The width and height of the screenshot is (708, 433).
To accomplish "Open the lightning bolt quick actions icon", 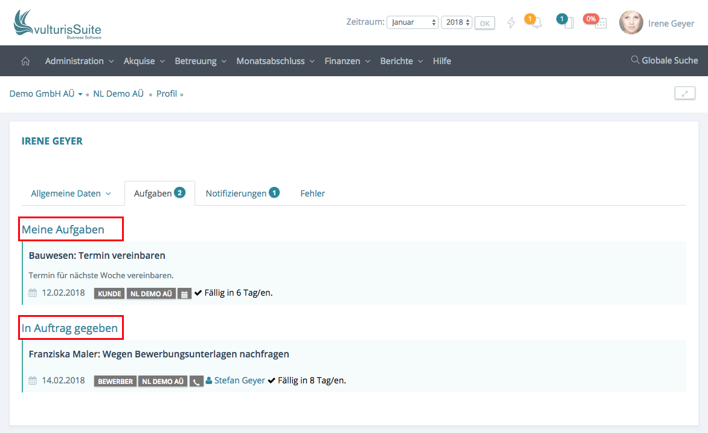I will 511,23.
